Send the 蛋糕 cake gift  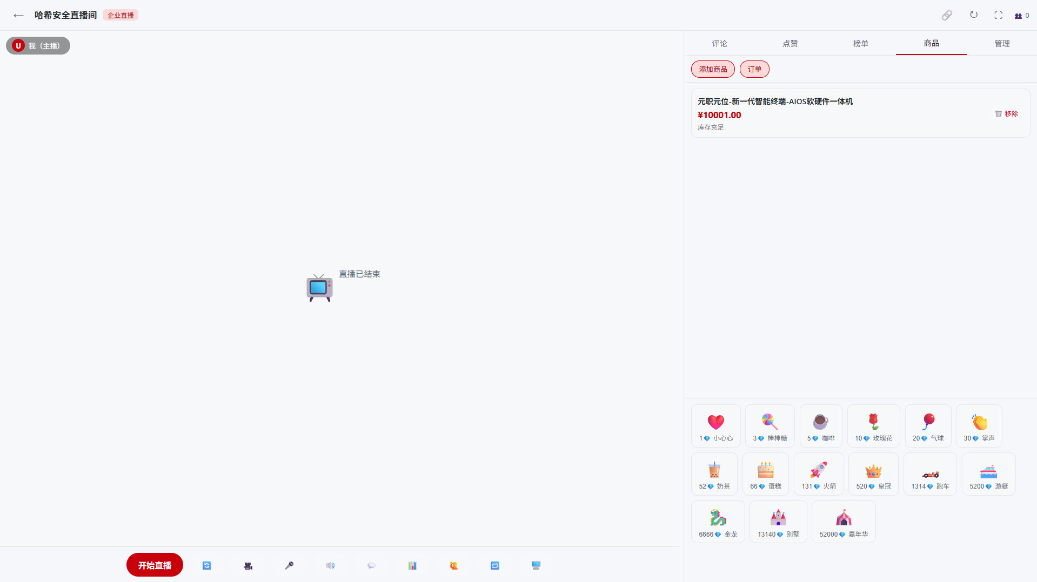point(766,474)
